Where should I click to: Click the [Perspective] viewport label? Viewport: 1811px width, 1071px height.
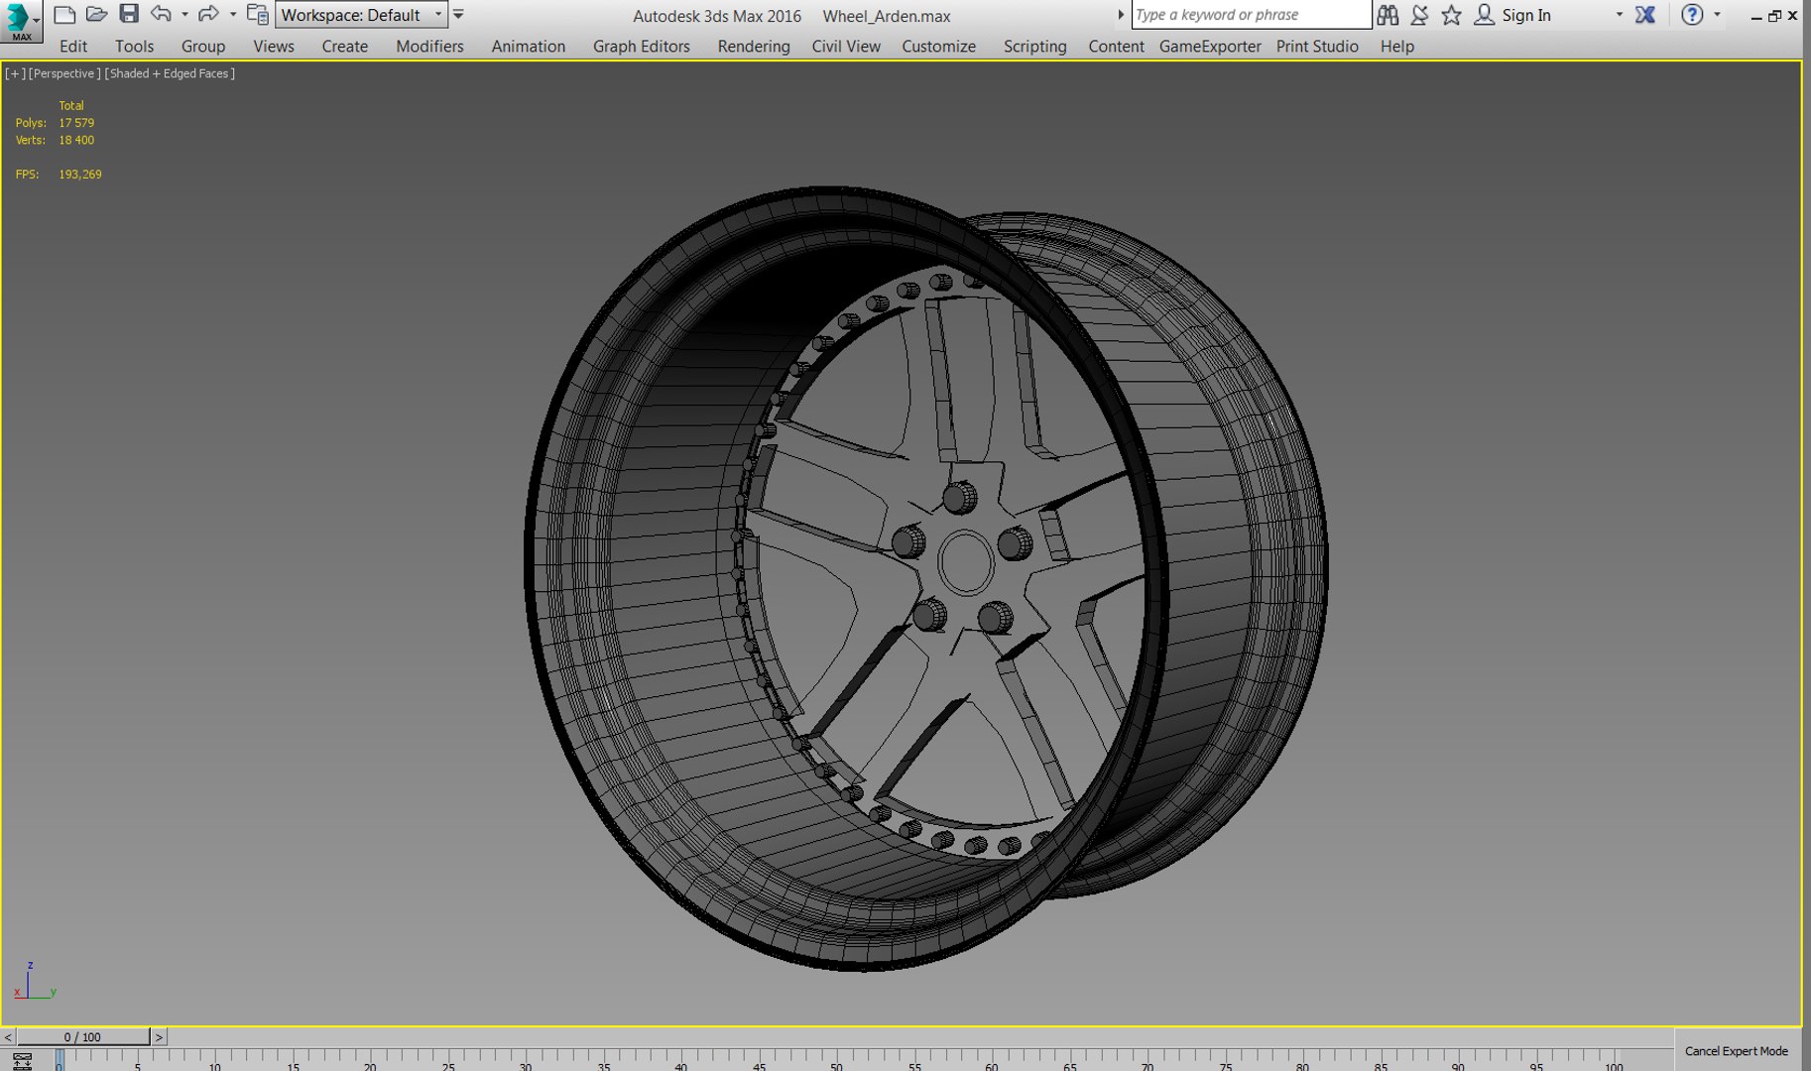[x=64, y=73]
